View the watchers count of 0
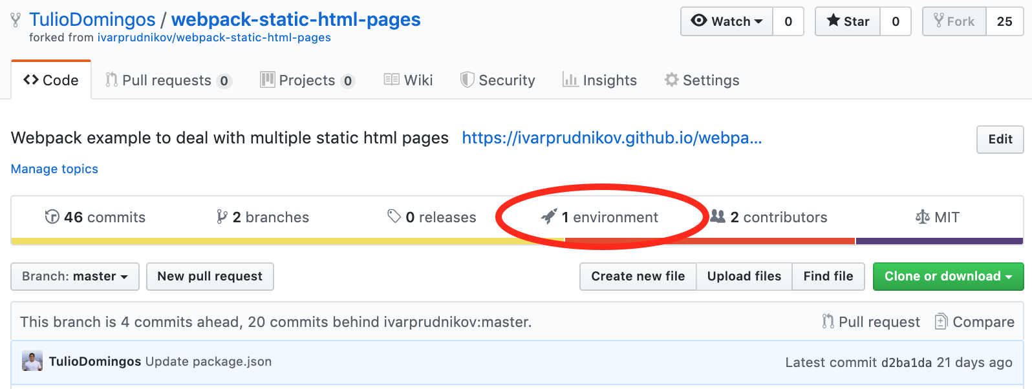Image resolution: width=1032 pixels, height=389 pixels. pos(788,21)
